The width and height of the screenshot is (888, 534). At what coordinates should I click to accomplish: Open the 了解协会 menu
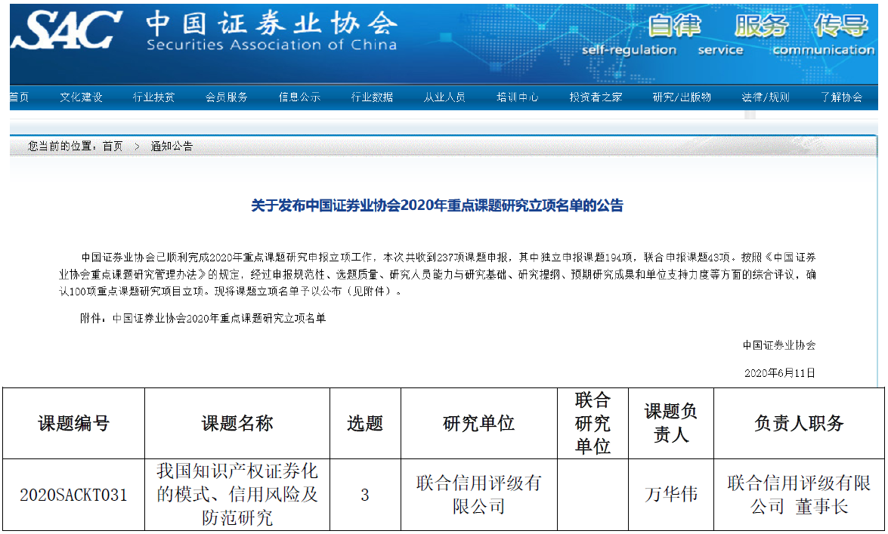pyautogui.click(x=842, y=97)
